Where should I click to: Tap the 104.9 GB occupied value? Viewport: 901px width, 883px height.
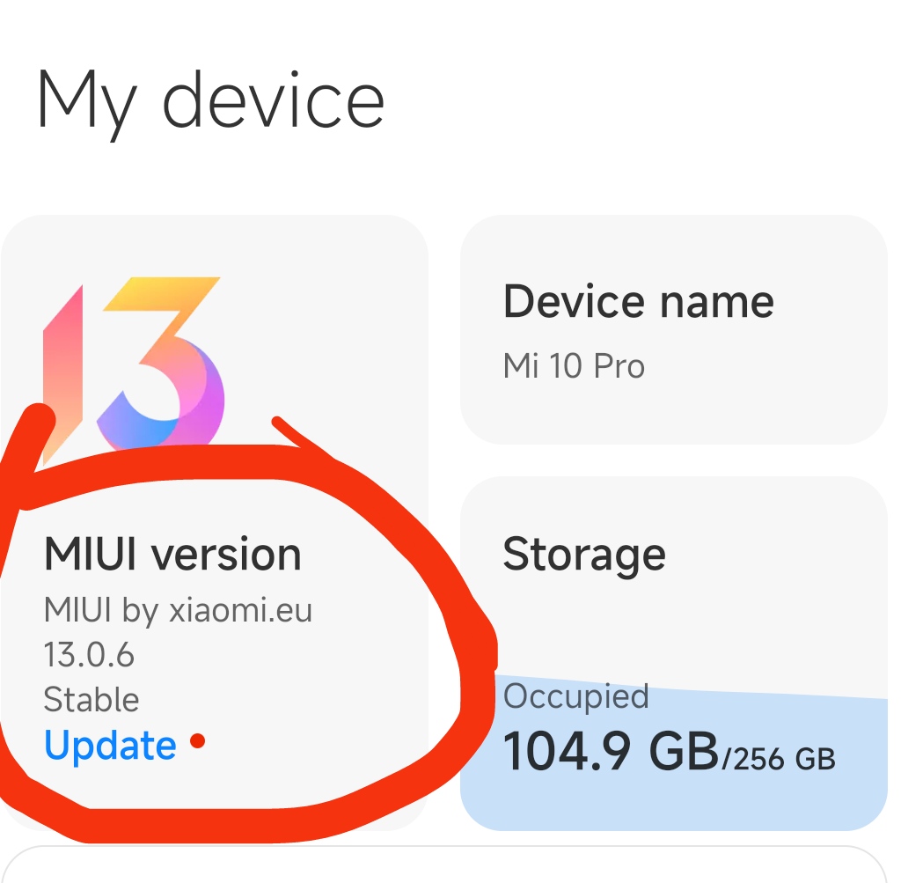pos(612,751)
